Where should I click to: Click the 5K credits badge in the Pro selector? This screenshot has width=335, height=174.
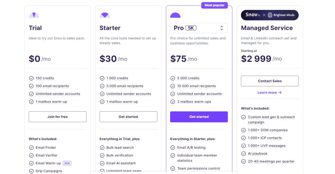pos(191,28)
